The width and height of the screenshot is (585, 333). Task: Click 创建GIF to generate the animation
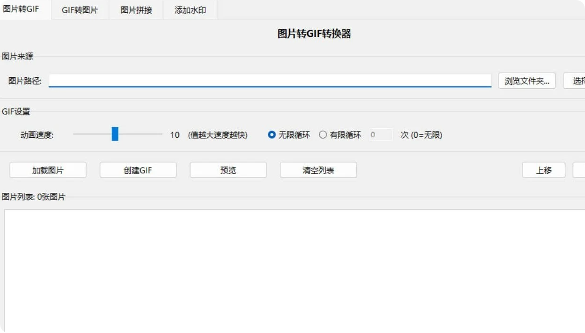[138, 170]
